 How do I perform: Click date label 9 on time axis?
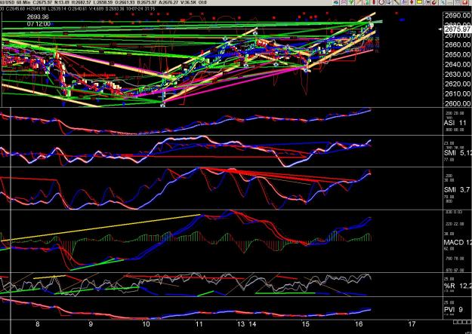tap(91, 324)
